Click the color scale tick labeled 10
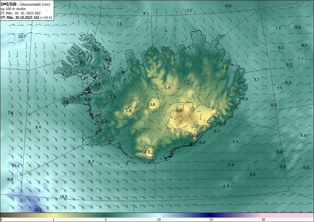The height and width of the screenshot is (222, 314). [159, 219]
